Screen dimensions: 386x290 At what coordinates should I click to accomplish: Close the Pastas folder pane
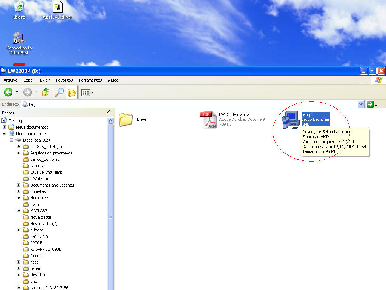coord(108,112)
